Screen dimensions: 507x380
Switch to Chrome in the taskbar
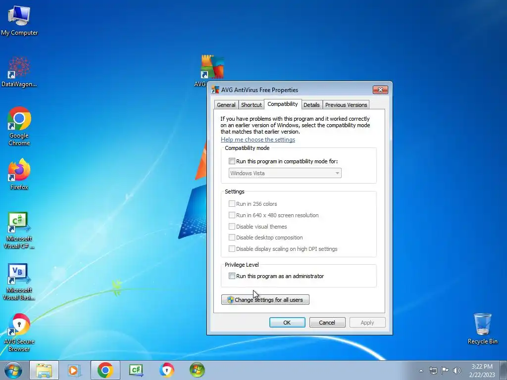[105, 370]
